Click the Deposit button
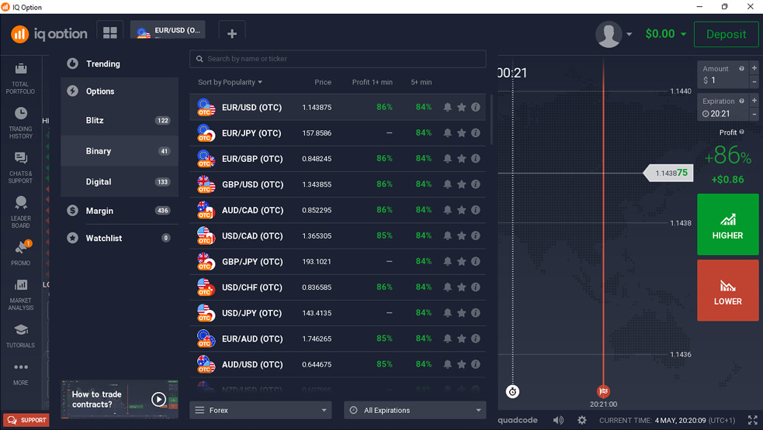This screenshot has width=763, height=430. coord(726,34)
